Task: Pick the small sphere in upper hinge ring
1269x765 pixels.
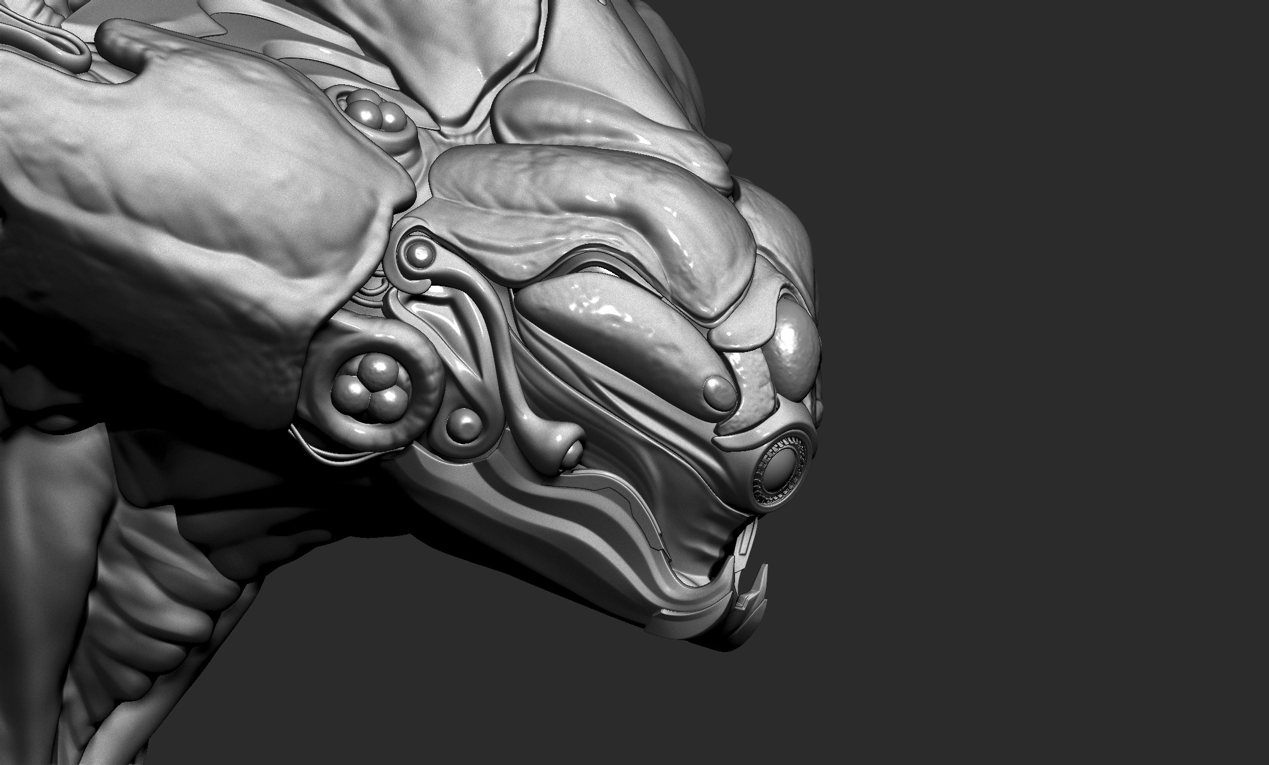Action: [420, 255]
